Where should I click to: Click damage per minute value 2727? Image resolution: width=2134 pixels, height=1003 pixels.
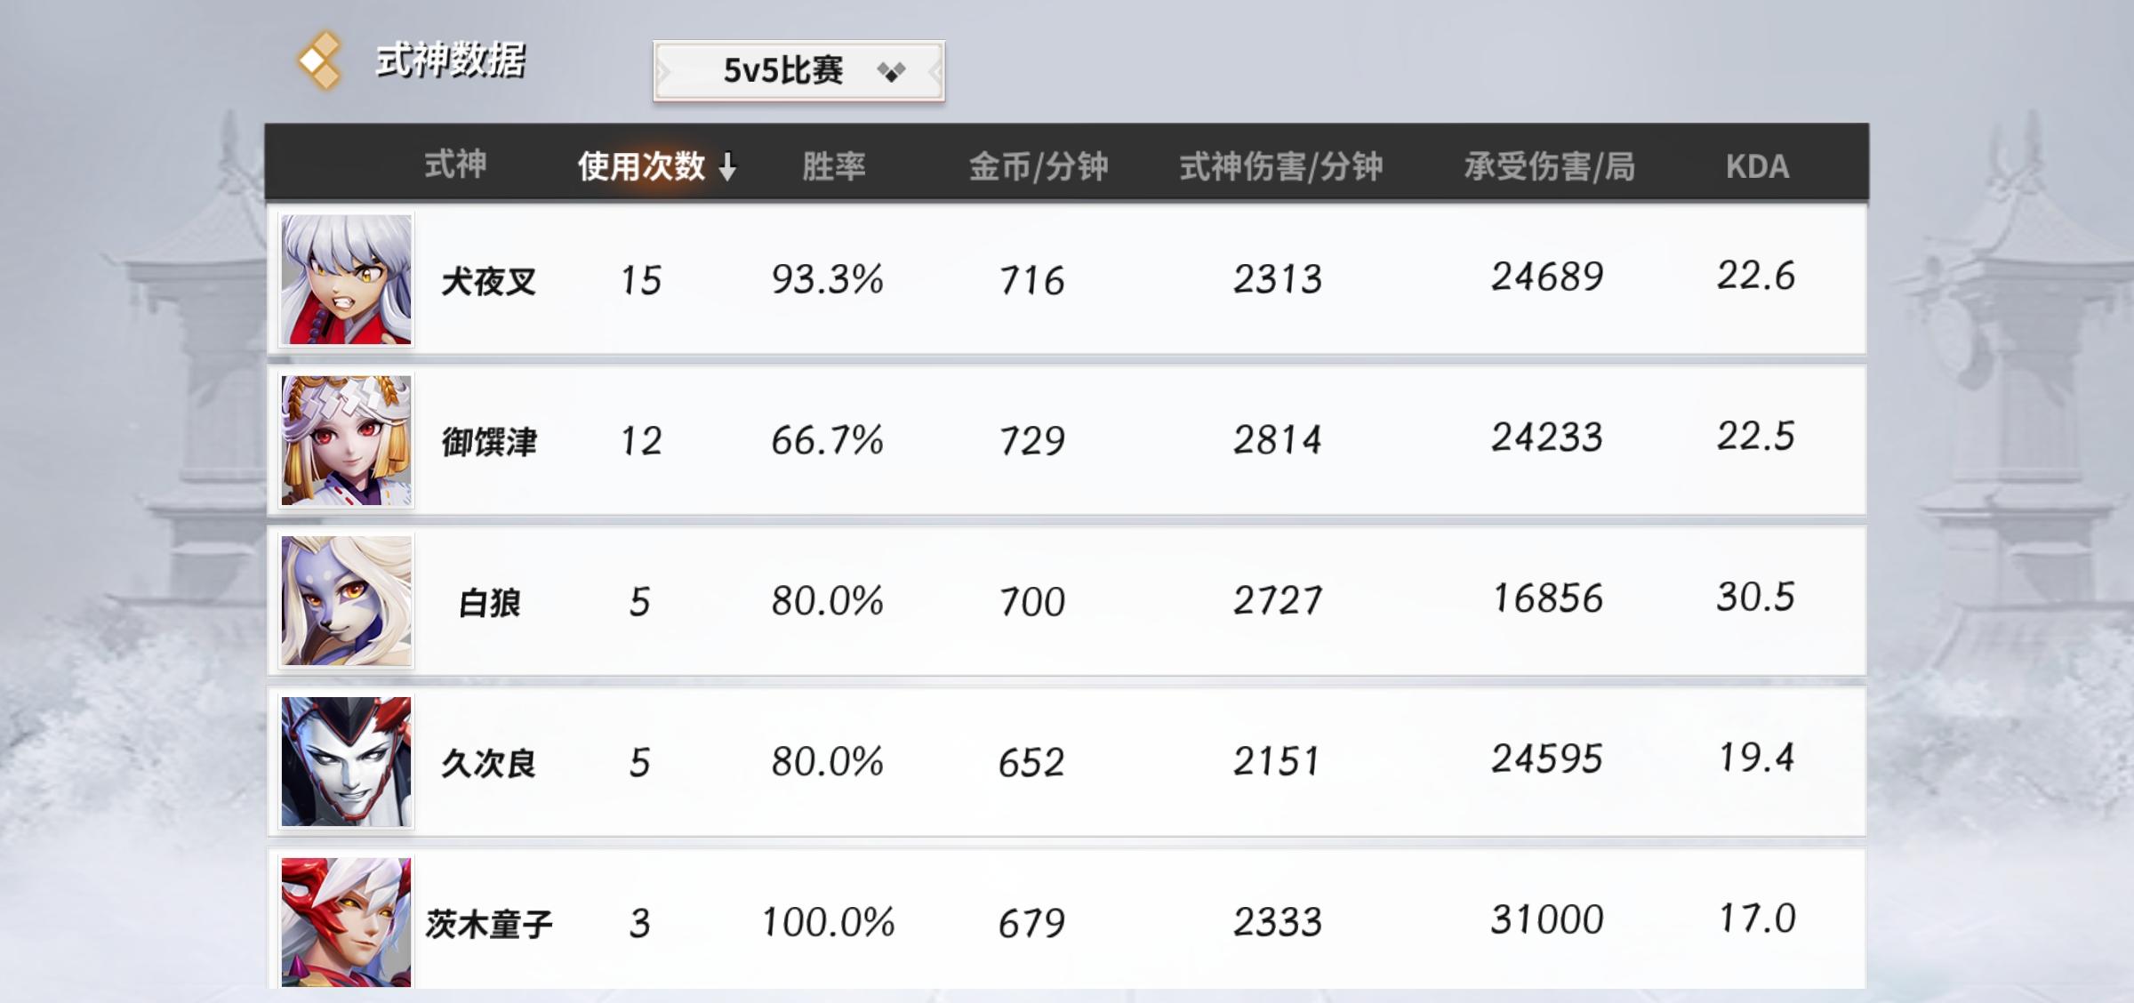(x=1277, y=601)
